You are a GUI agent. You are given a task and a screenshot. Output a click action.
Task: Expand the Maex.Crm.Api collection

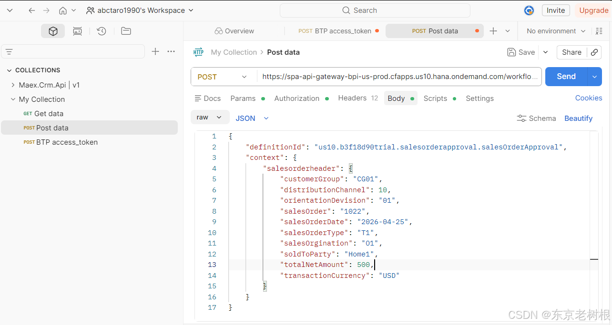[x=13, y=85]
